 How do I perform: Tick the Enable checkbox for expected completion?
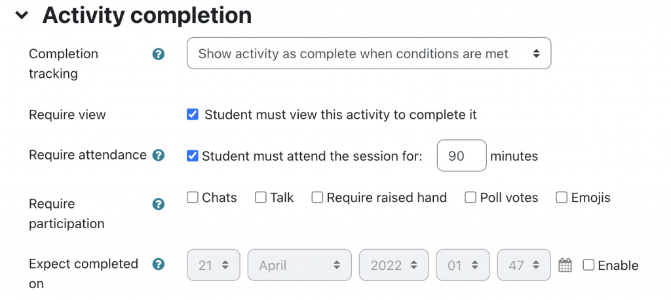(x=588, y=265)
